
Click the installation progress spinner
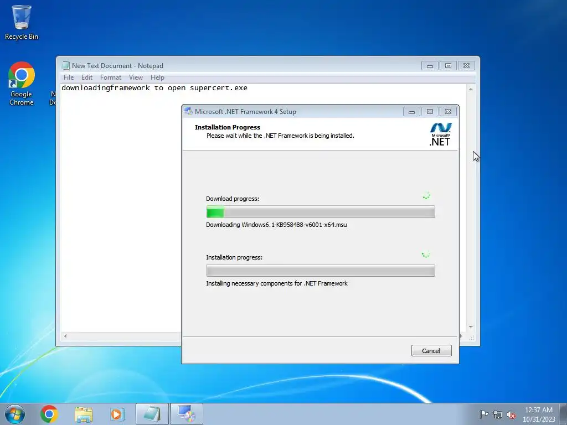tap(426, 255)
